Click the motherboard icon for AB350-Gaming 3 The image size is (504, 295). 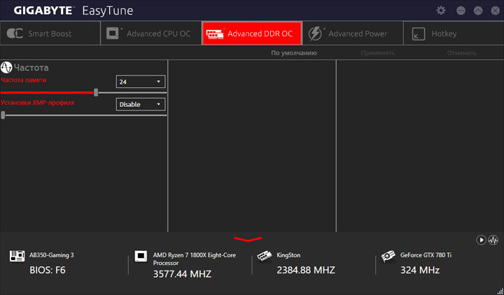click(x=17, y=256)
